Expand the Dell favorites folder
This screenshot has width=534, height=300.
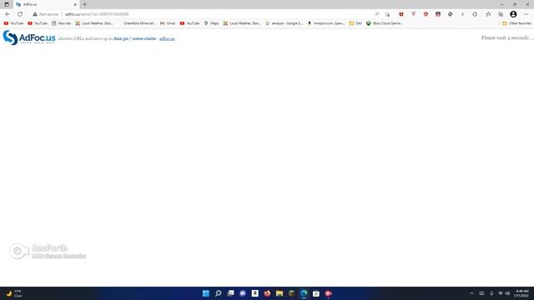click(x=355, y=23)
